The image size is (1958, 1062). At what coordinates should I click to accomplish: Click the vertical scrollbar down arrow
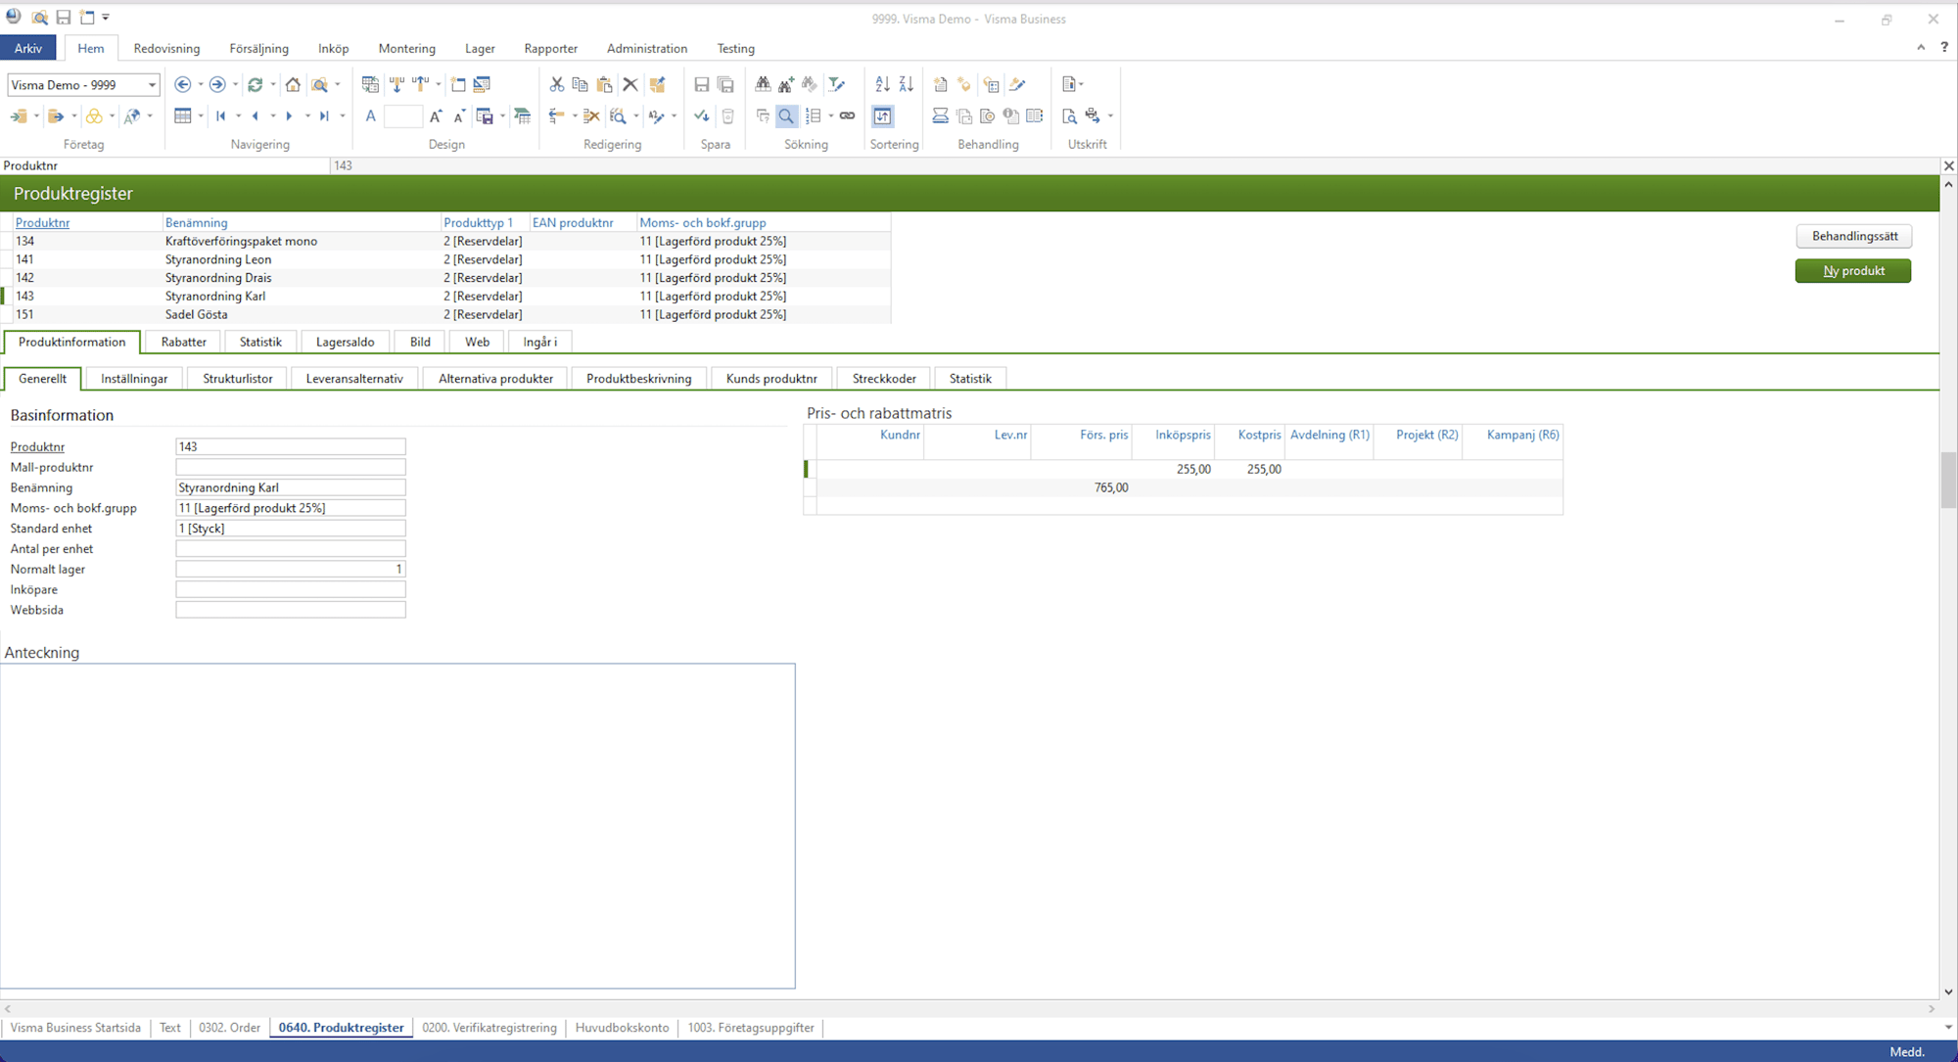click(1948, 991)
